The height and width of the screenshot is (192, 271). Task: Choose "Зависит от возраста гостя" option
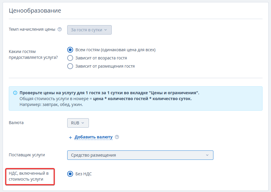click(70, 58)
